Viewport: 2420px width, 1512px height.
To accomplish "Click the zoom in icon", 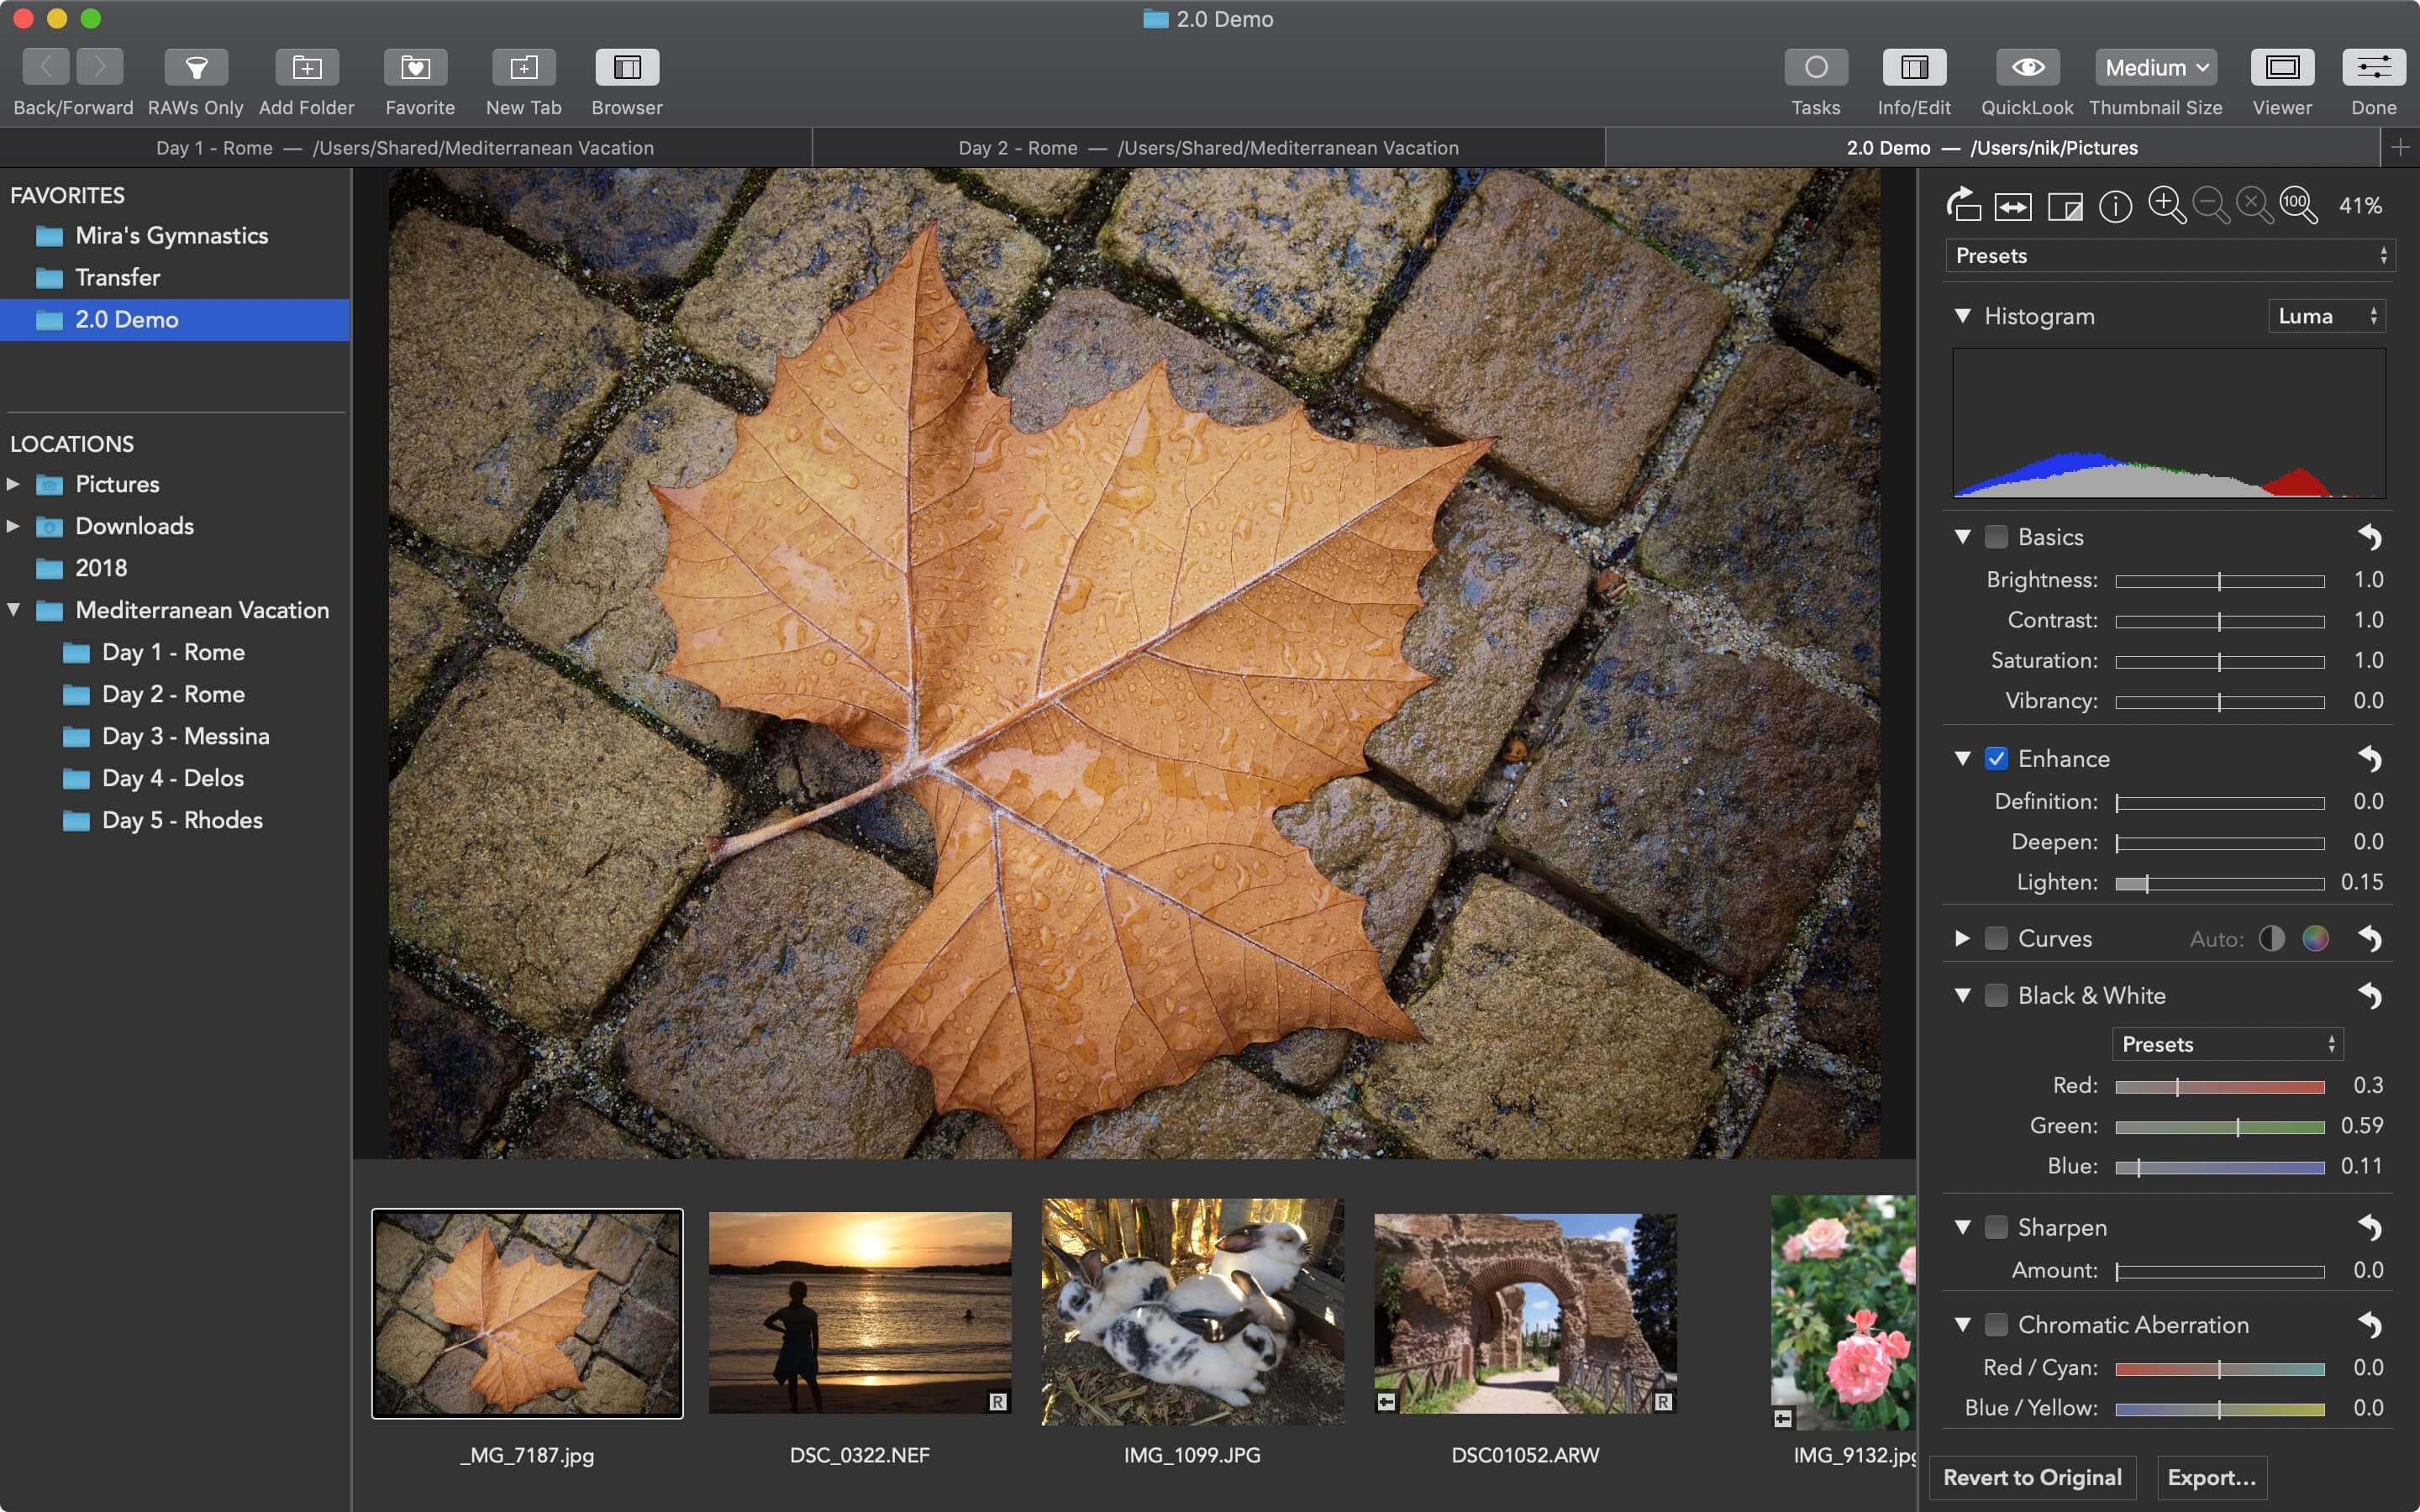I will pos(2167,204).
